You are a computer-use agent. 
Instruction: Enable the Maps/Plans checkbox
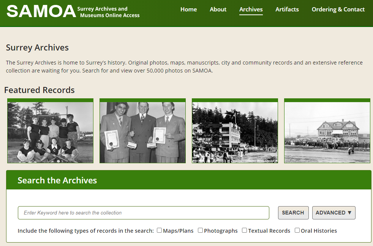pyautogui.click(x=160, y=230)
